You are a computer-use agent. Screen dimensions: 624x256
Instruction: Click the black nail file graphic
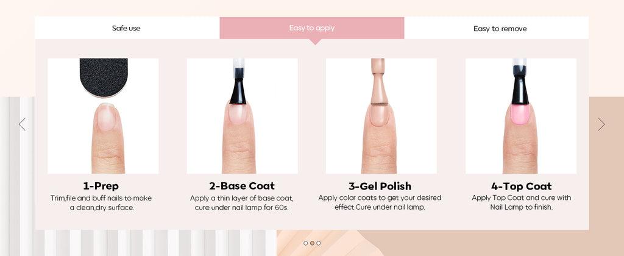(x=104, y=77)
